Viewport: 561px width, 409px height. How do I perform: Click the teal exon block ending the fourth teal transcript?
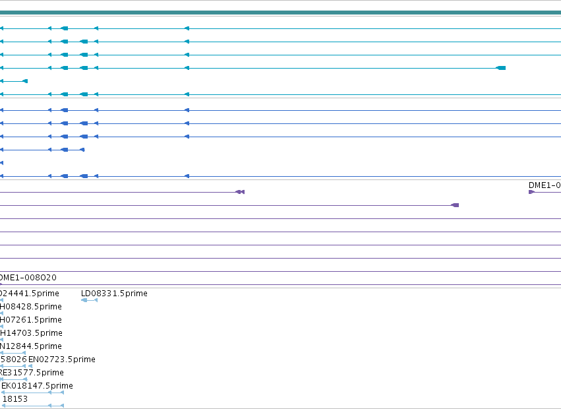click(501, 68)
